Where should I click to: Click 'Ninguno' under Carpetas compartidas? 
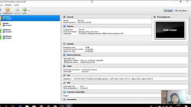[x=66, y=96]
